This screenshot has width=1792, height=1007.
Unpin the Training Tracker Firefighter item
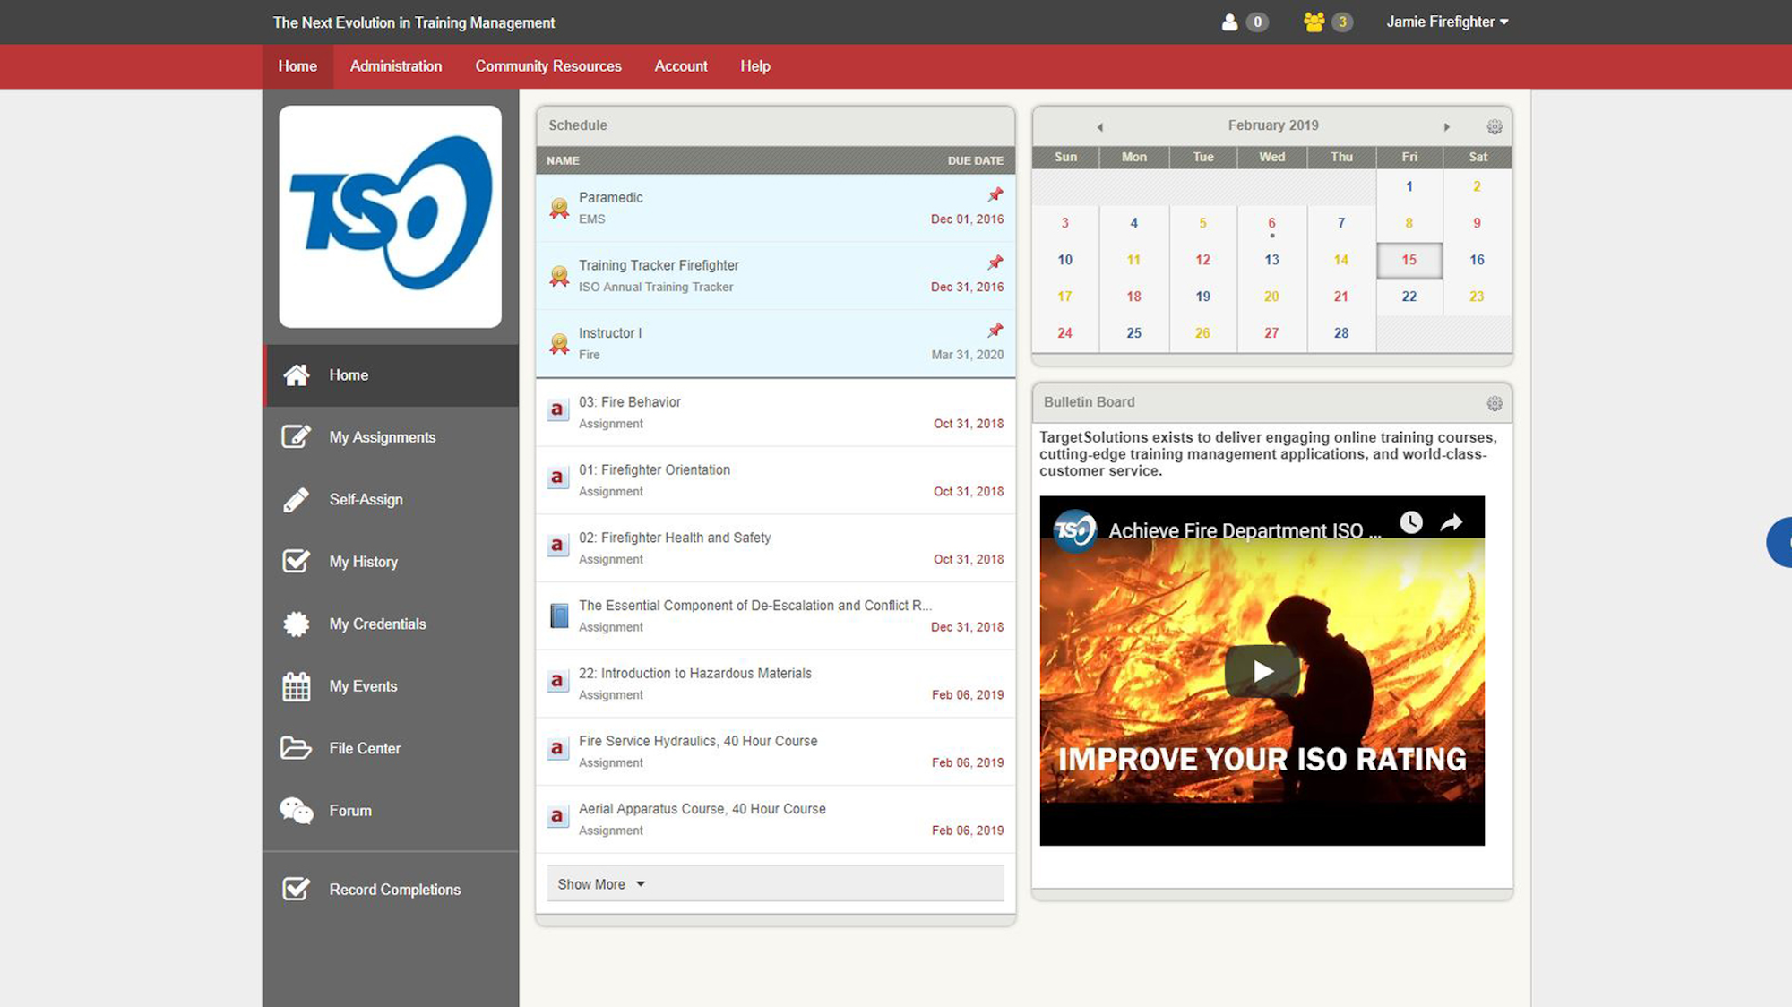(995, 263)
